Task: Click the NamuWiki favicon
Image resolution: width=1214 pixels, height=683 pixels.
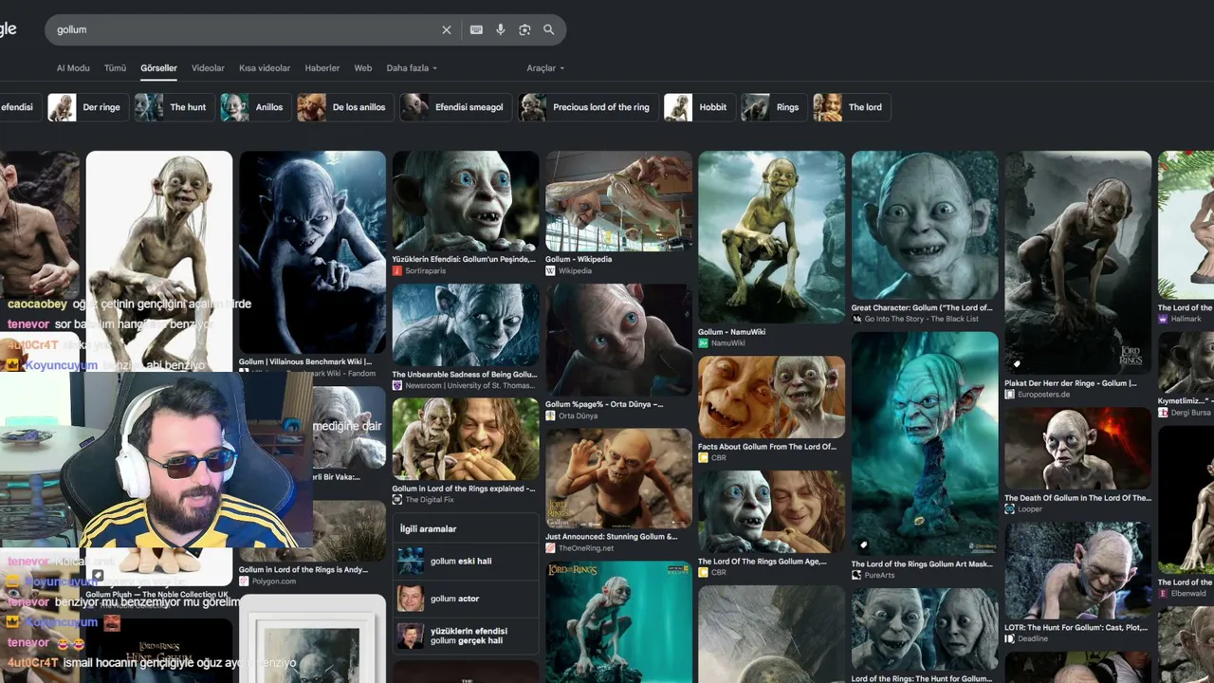Action: 703,343
